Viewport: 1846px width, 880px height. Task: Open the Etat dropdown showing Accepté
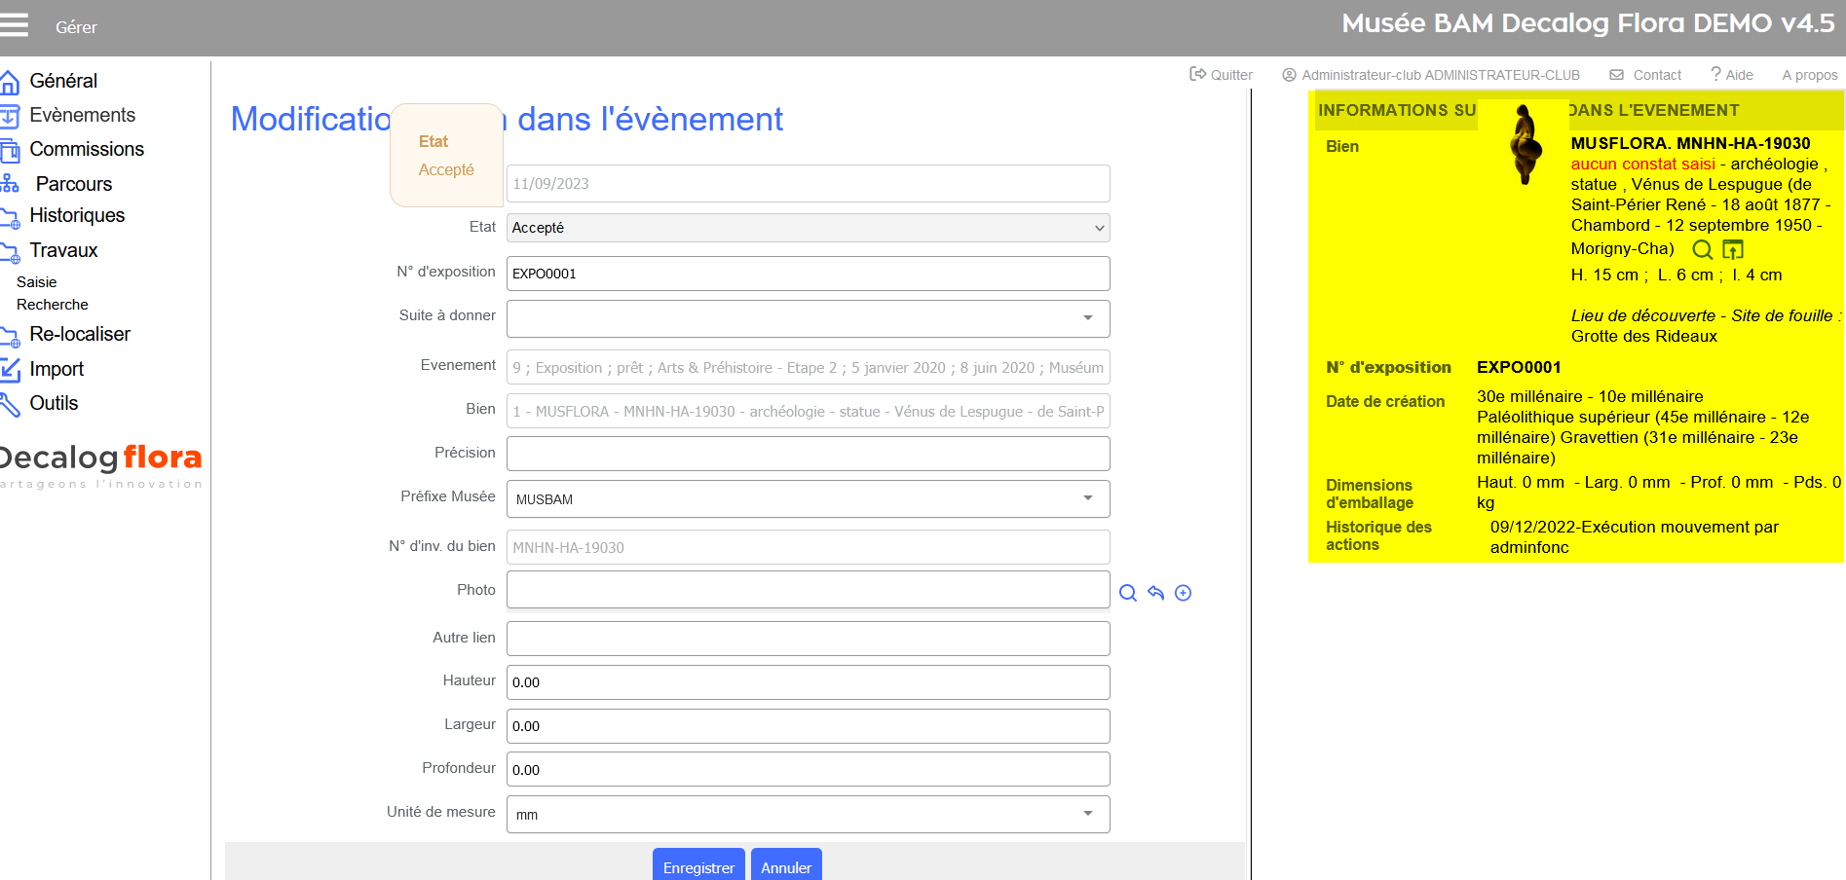[x=808, y=228]
